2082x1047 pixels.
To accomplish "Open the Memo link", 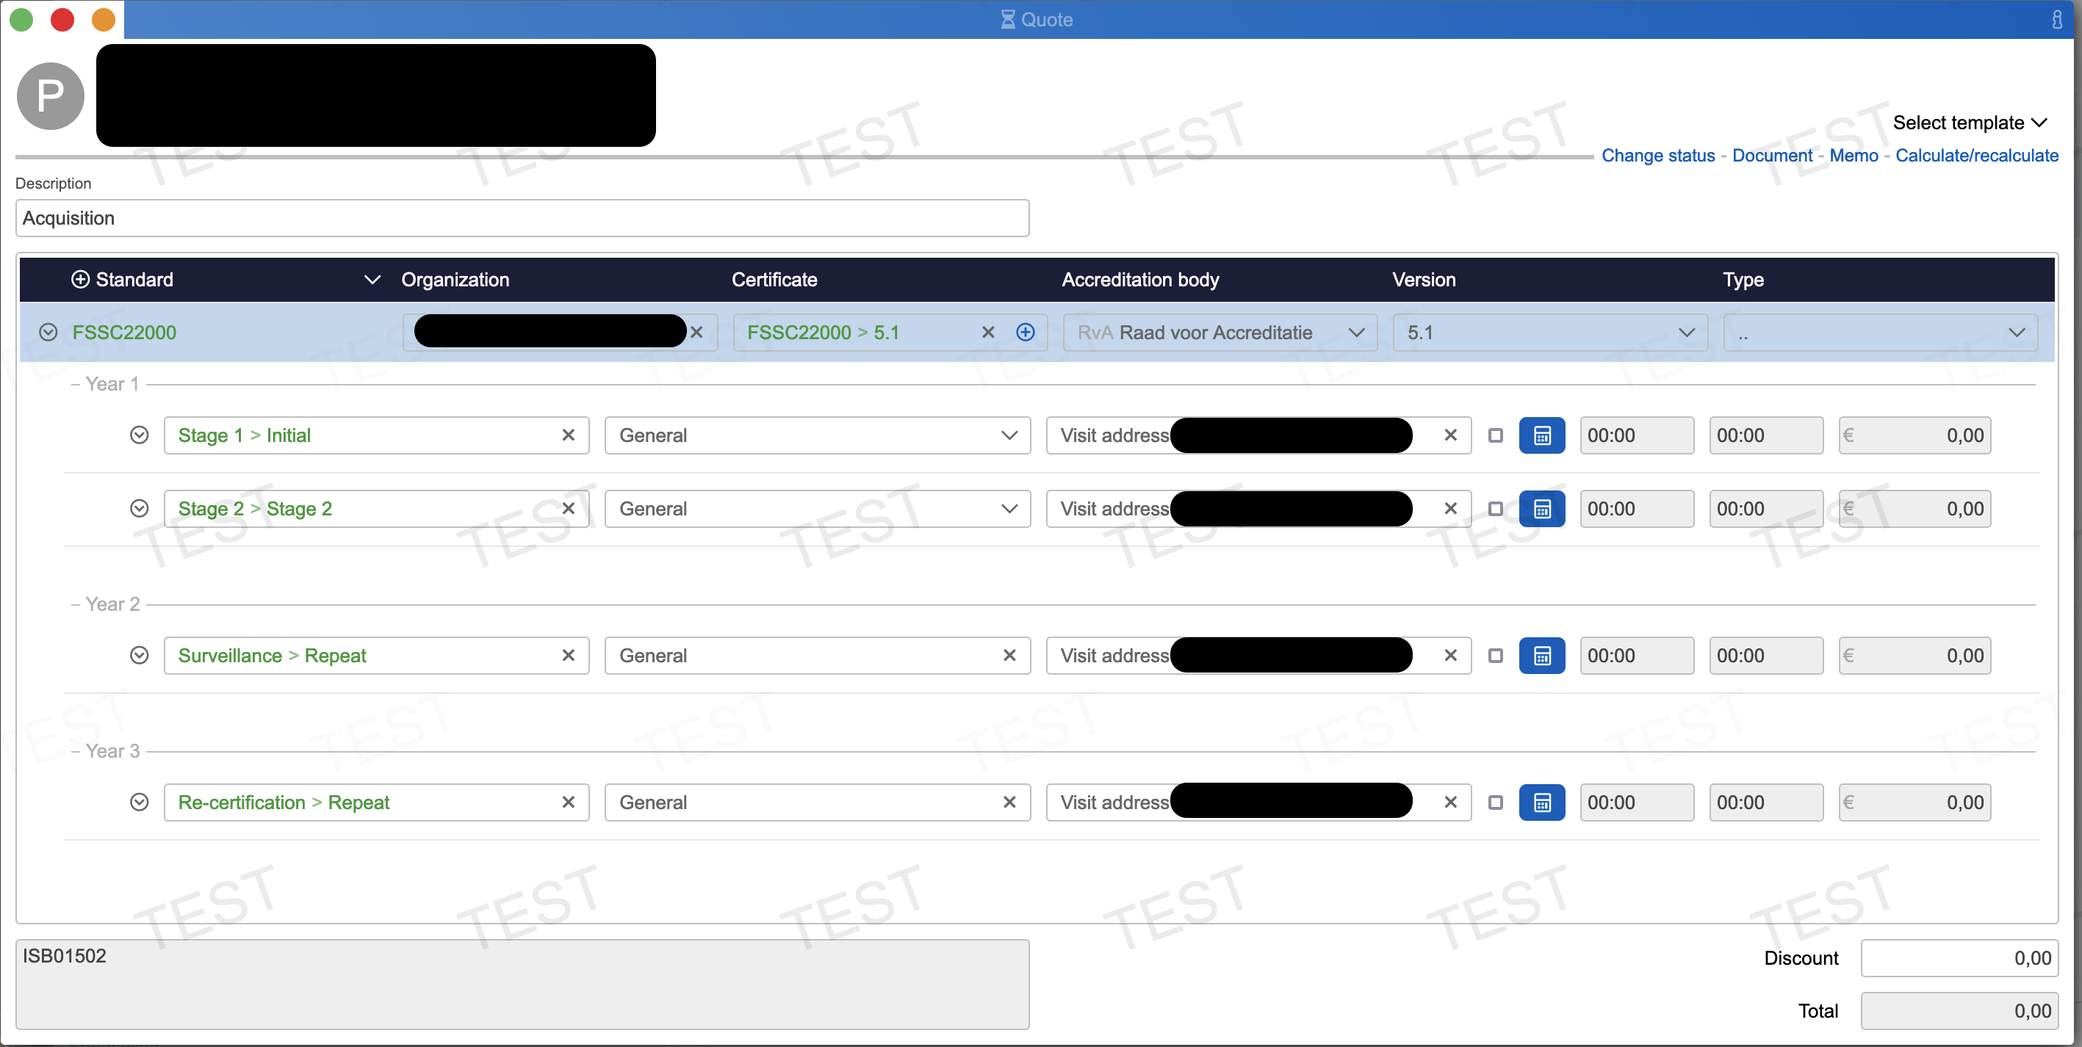I will 1854,156.
